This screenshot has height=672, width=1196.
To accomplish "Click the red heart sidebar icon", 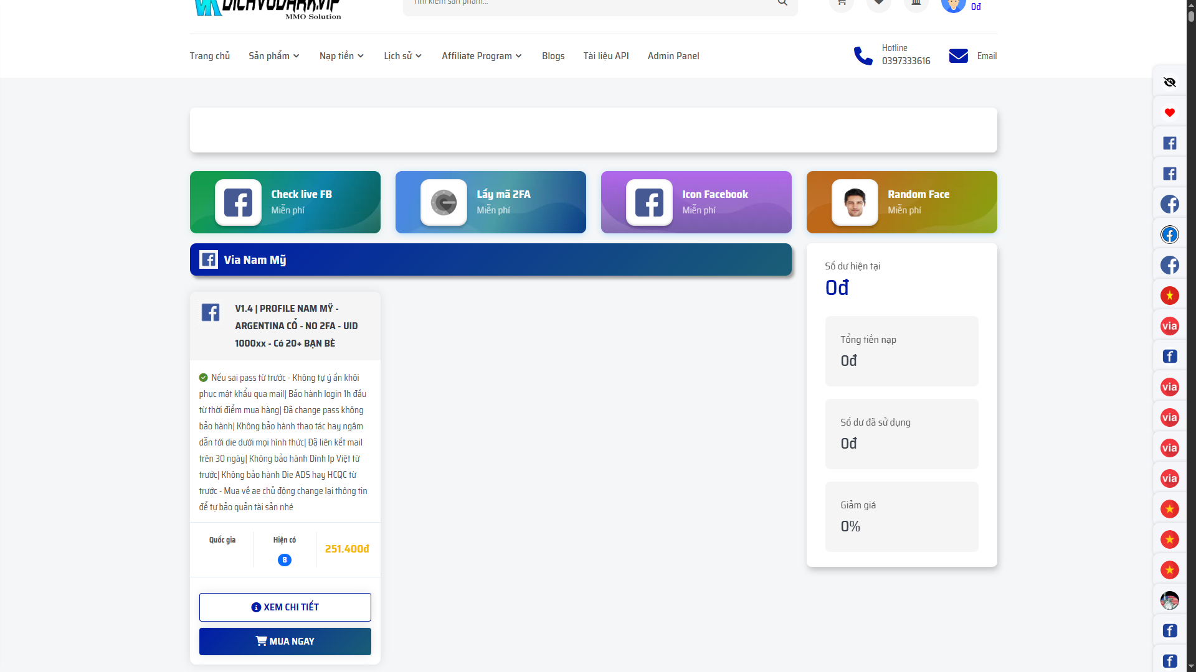I will click(x=1169, y=113).
